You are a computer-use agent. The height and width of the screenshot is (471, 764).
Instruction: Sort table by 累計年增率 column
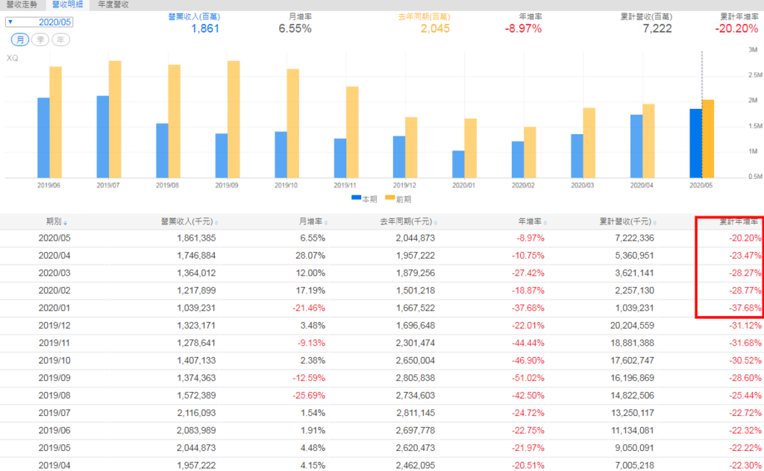(x=739, y=222)
